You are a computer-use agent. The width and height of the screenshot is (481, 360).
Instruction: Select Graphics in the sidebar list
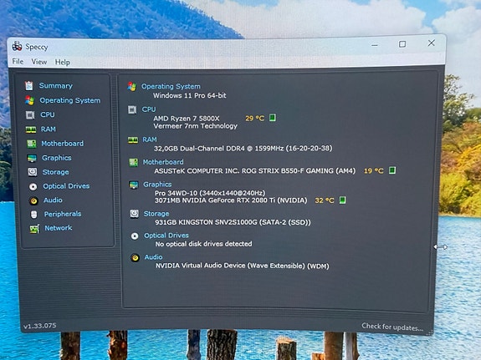57,158
